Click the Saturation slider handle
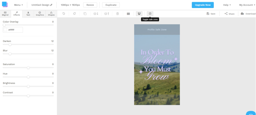The height and width of the screenshot is (115, 256). (x=28, y=68)
